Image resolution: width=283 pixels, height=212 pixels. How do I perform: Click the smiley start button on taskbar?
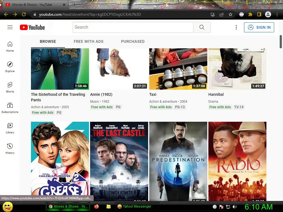pyautogui.click(x=7, y=206)
